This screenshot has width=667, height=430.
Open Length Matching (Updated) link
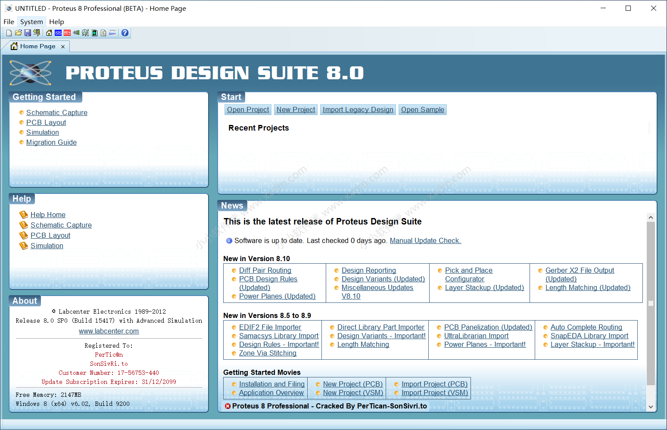[x=588, y=287]
